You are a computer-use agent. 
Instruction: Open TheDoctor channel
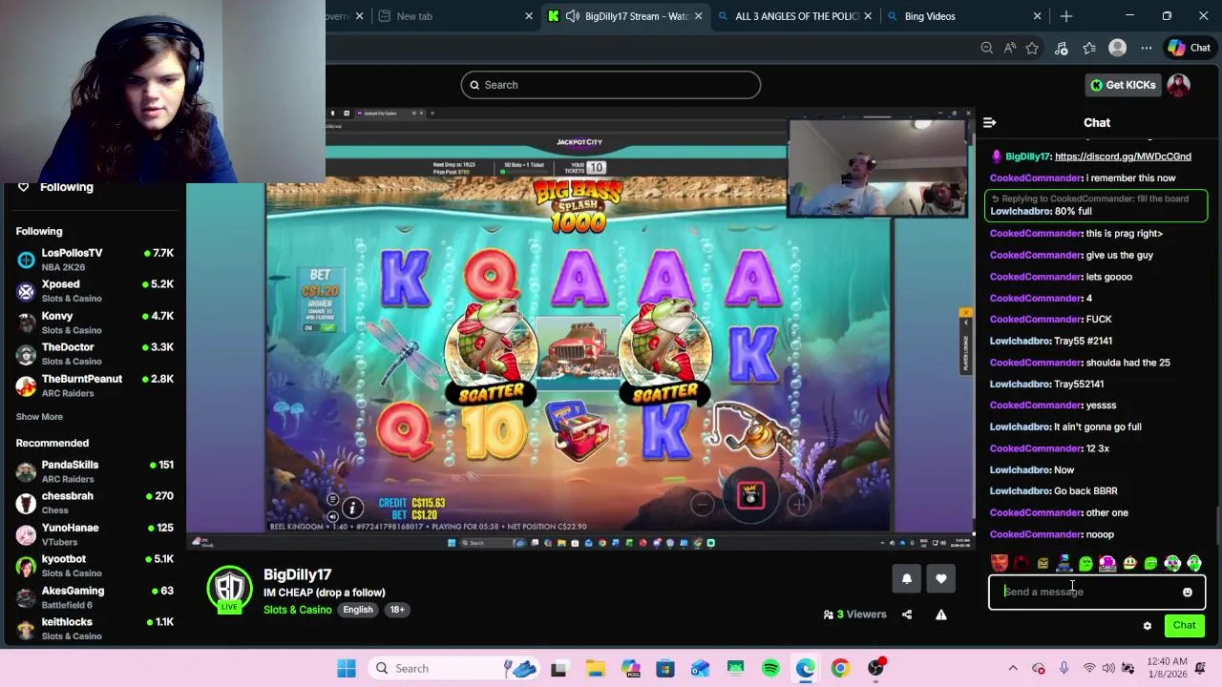[x=95, y=354]
